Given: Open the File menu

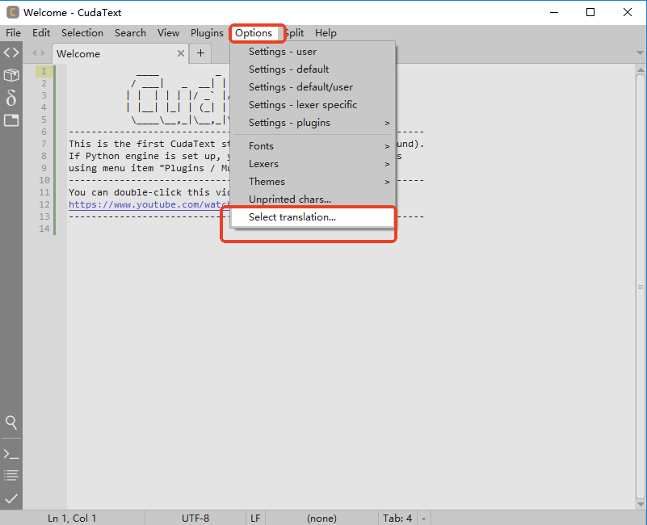Looking at the screenshot, I should coord(13,33).
